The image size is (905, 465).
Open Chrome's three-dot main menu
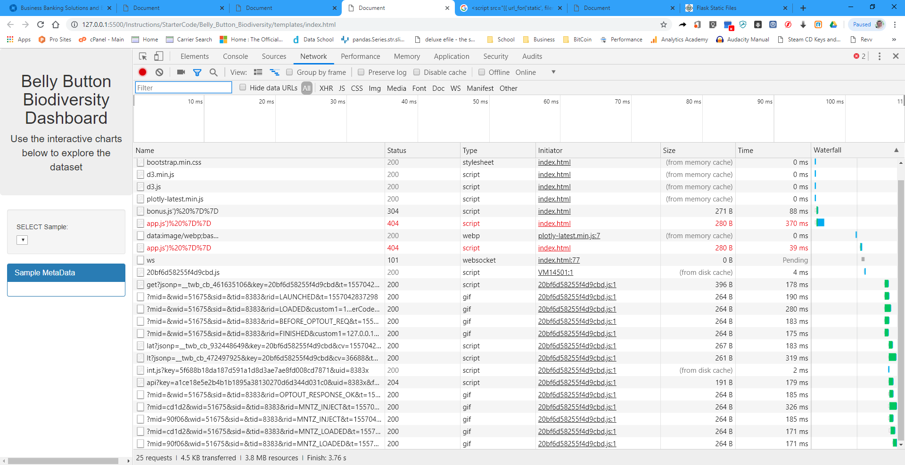point(895,24)
